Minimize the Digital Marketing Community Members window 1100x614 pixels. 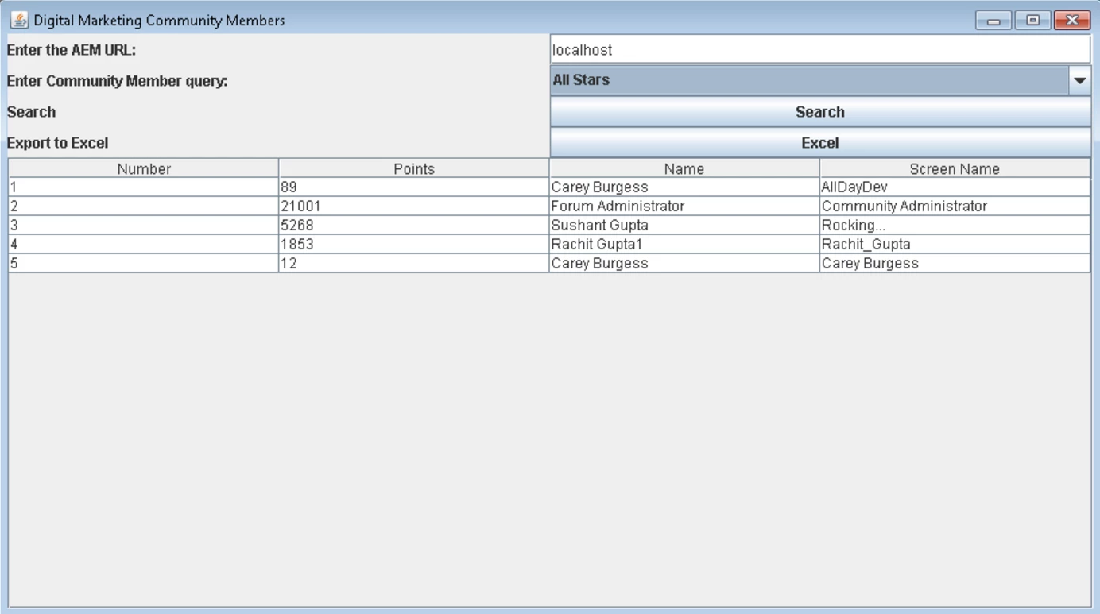[993, 21]
